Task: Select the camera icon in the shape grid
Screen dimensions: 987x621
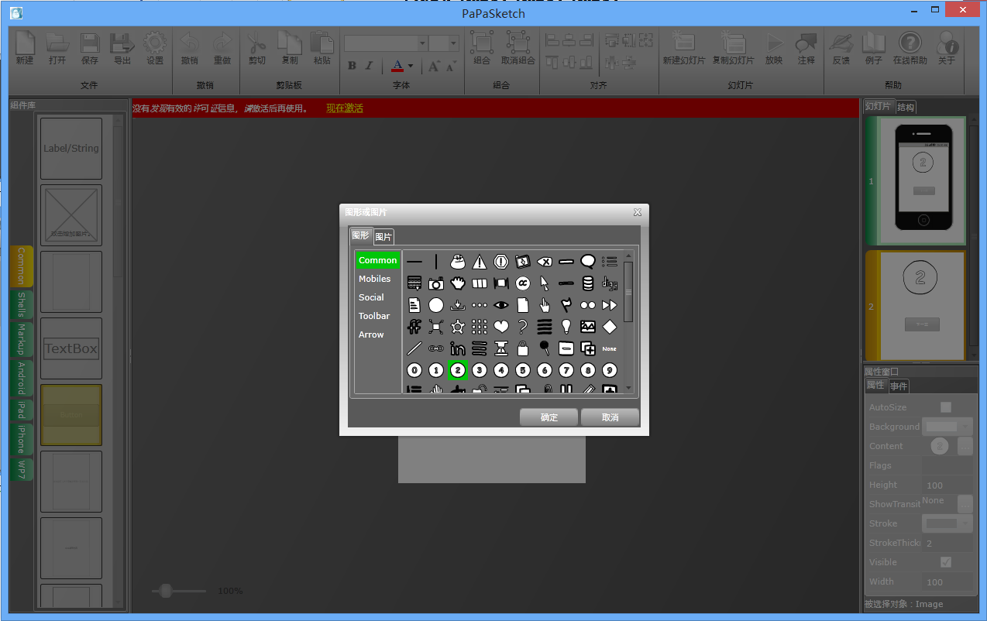Action: (x=436, y=283)
